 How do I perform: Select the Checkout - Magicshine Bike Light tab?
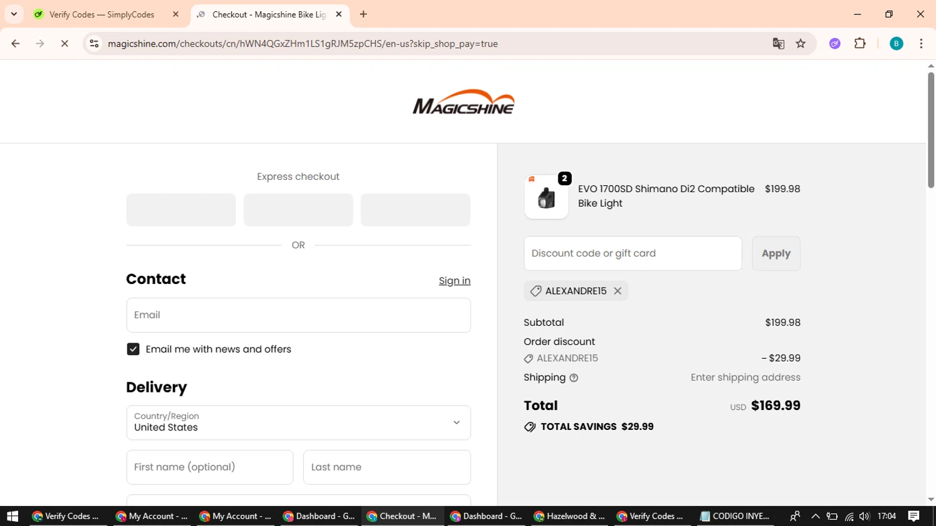click(269, 14)
